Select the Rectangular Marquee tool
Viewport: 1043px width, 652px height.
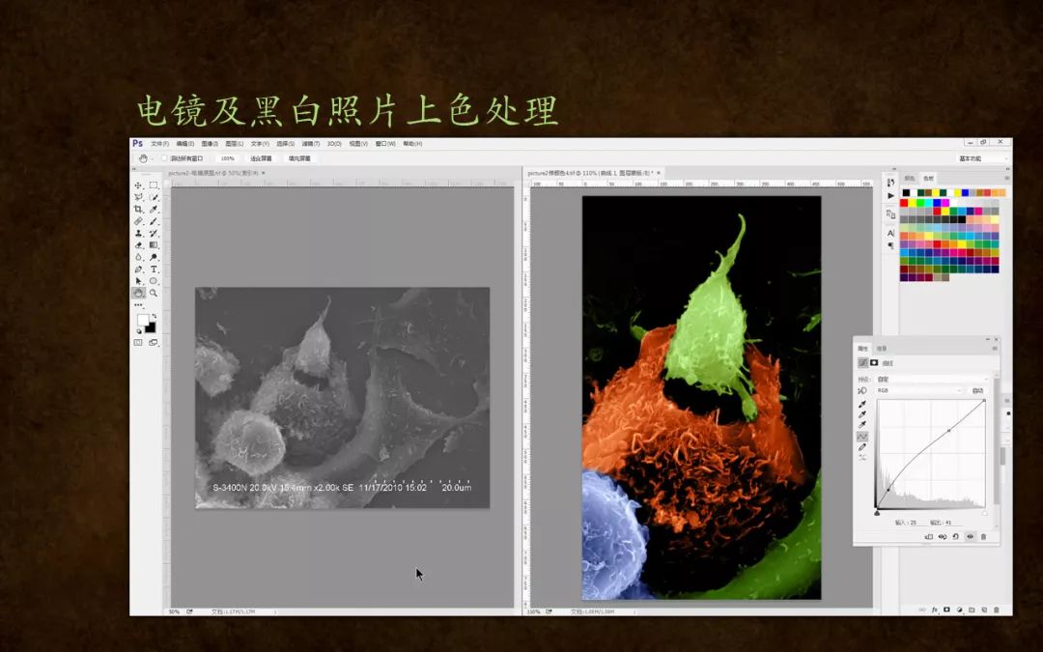click(x=154, y=184)
